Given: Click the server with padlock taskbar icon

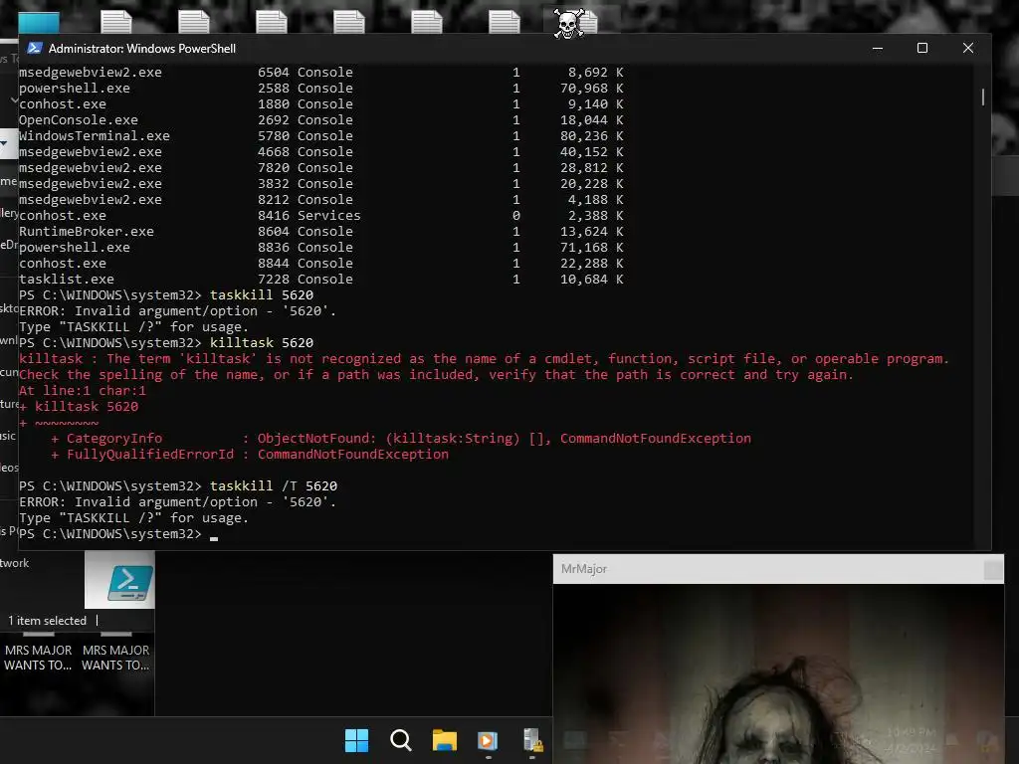Looking at the screenshot, I should point(532,740).
